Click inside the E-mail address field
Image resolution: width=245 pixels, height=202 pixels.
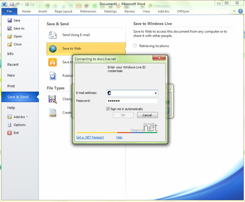(132, 93)
